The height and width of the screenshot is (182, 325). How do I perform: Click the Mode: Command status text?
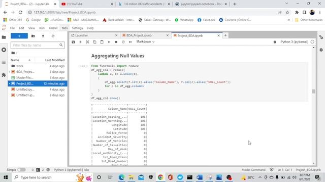[x=253, y=170]
